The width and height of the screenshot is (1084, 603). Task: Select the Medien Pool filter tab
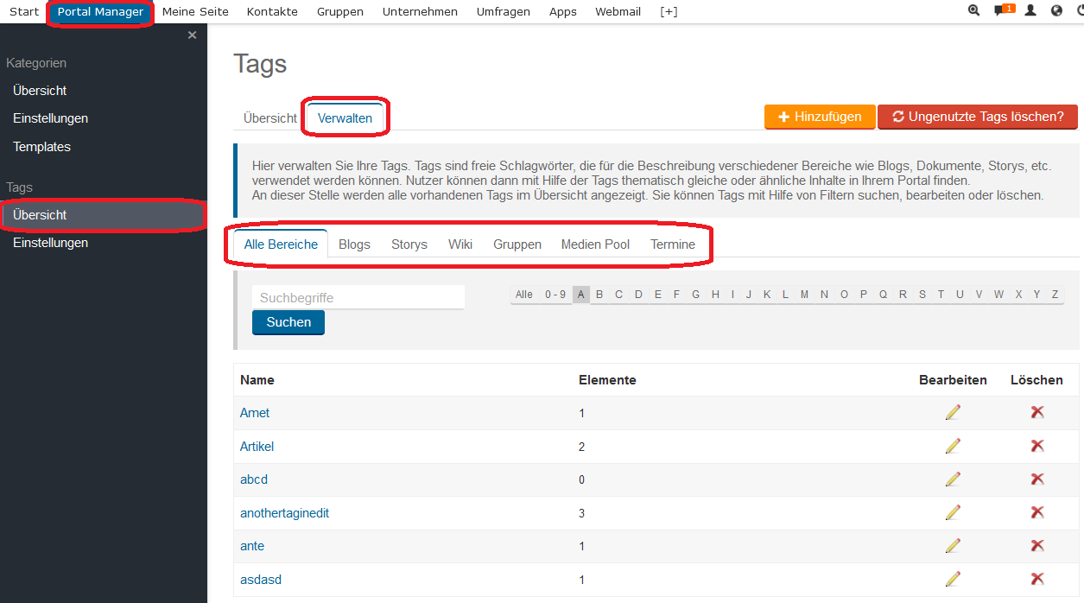(x=595, y=244)
